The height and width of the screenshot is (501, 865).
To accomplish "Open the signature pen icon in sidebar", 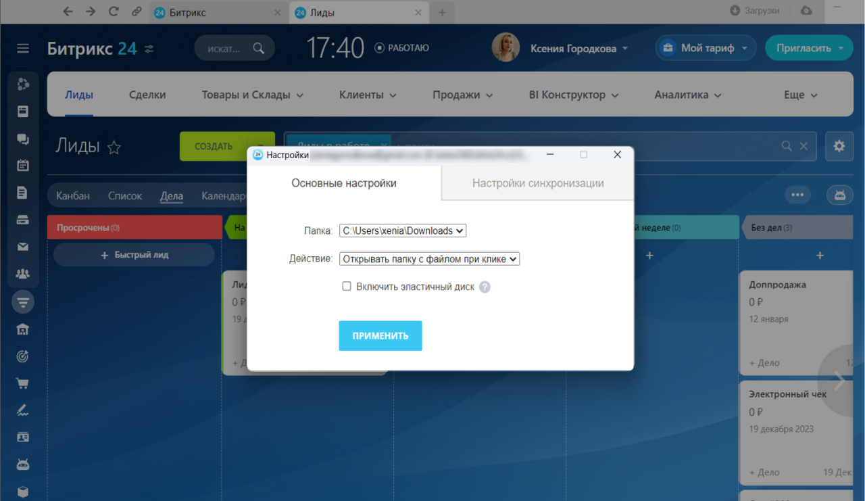I will tap(23, 410).
